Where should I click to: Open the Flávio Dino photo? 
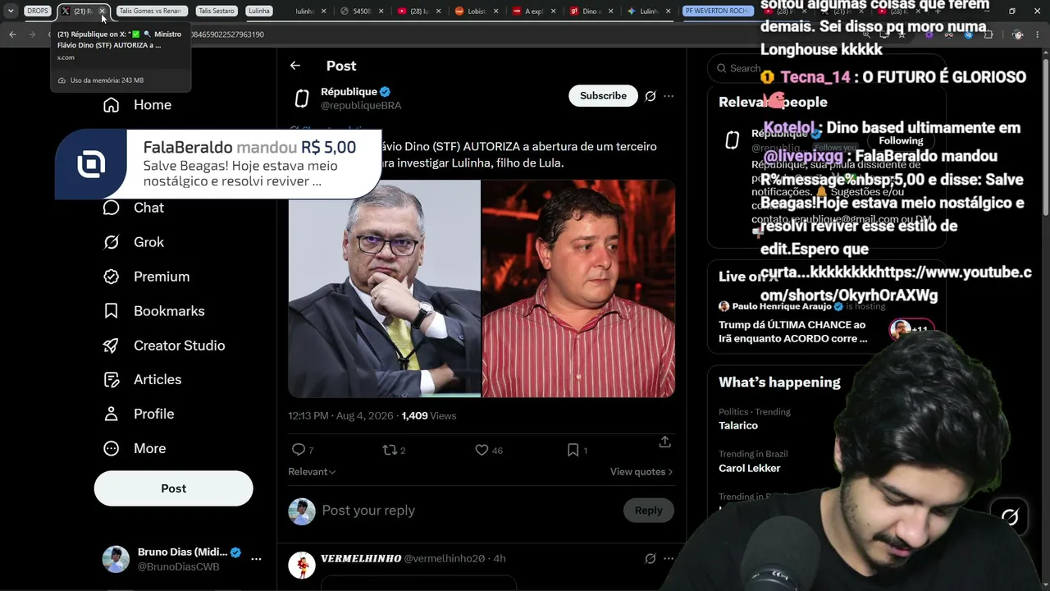coord(384,289)
